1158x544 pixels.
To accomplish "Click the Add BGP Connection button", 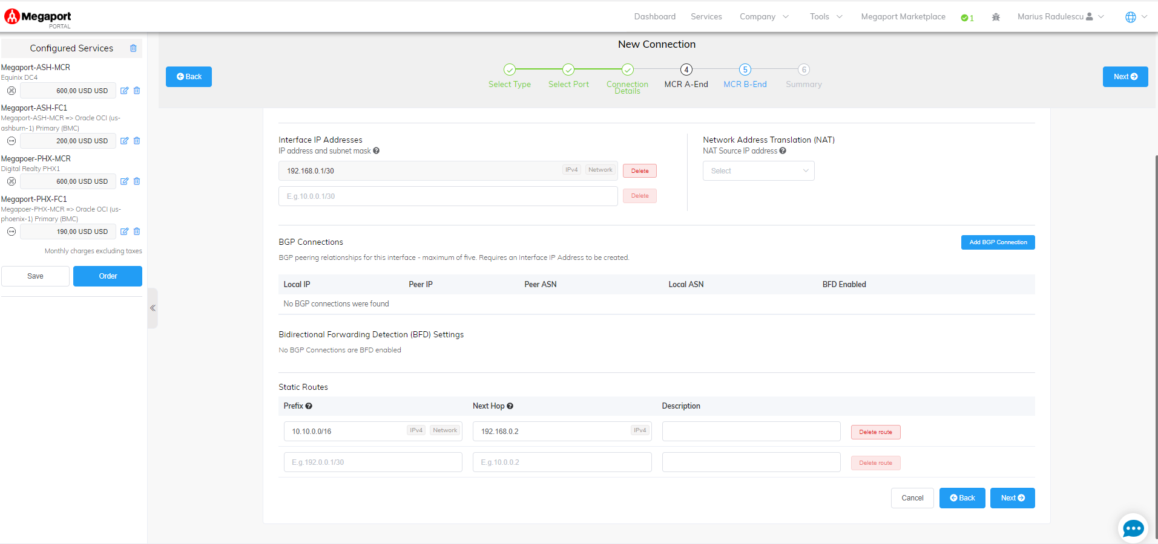I will [998, 242].
